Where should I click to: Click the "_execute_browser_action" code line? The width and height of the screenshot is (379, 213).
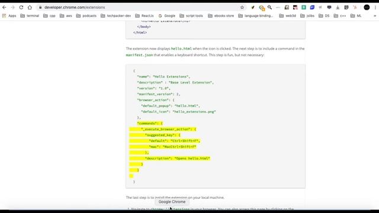168,129
